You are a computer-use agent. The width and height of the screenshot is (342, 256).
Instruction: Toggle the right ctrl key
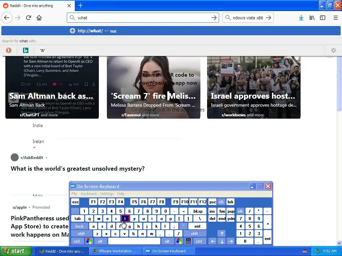[x=199, y=241]
